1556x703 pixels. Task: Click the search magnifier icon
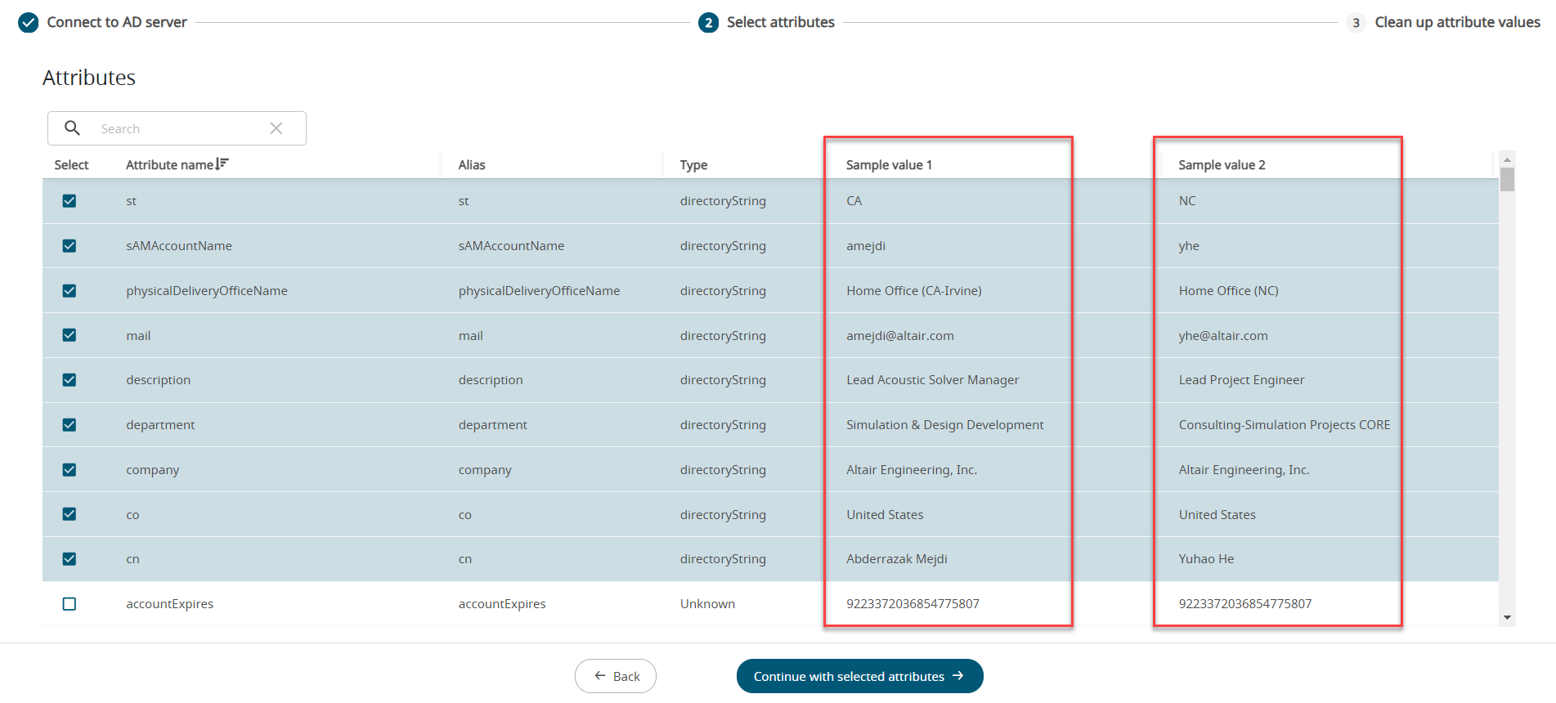coord(72,128)
